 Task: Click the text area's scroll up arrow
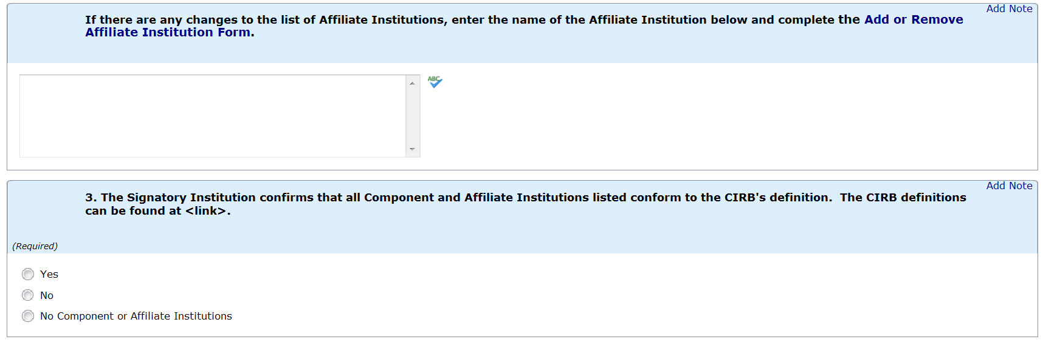[x=412, y=83]
